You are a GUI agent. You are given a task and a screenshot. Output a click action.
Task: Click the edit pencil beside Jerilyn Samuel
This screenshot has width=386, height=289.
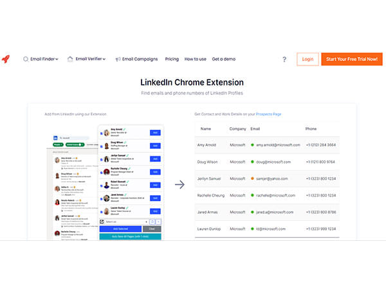pos(127,155)
